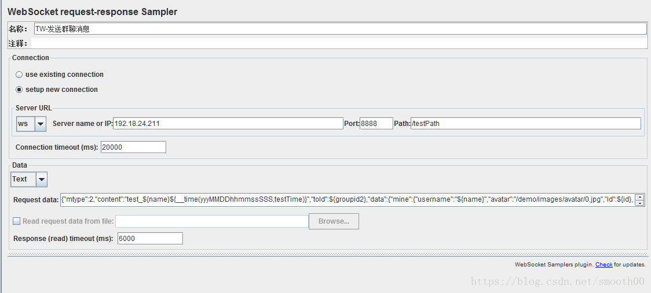Click the empty 注释 comment field
Viewport: 651px width, 293px height.
click(x=339, y=43)
